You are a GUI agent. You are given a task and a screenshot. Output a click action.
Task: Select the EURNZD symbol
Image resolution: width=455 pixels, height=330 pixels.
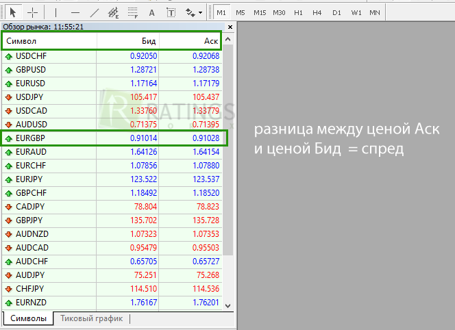point(31,302)
